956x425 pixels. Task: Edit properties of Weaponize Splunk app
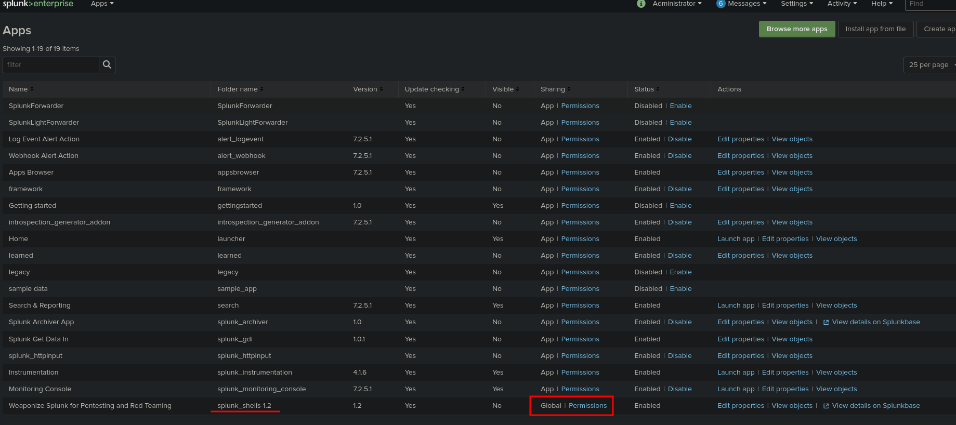pos(741,406)
